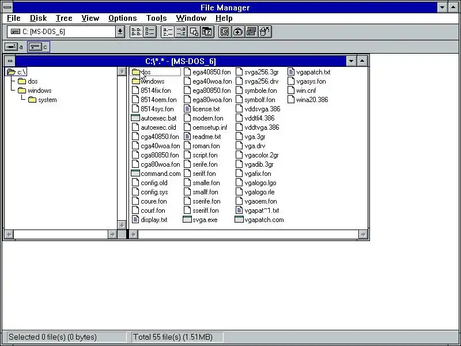Select svga256.drv in the file list

(x=257, y=81)
